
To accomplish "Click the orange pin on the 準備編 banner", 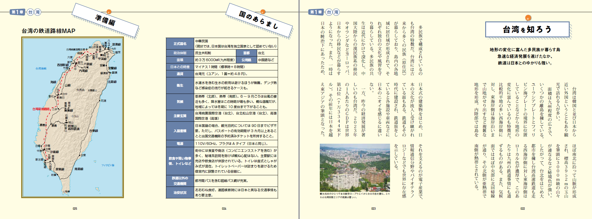I will pyautogui.click(x=109, y=12).
